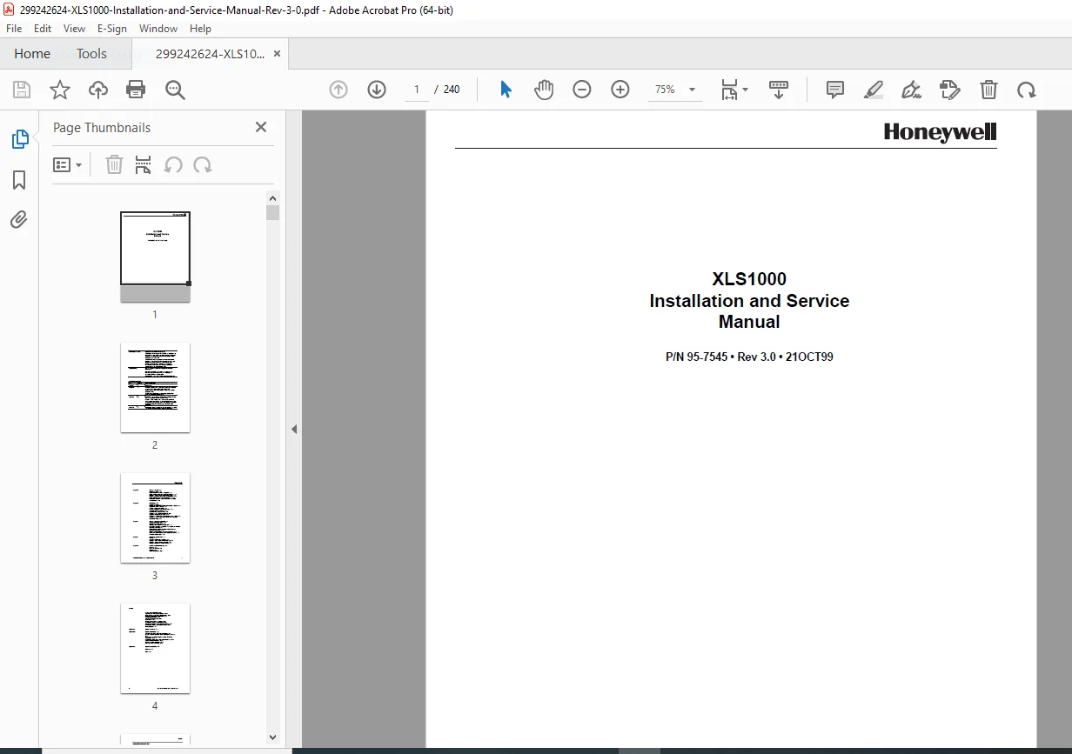Activate the Hand pan tool

coord(544,90)
